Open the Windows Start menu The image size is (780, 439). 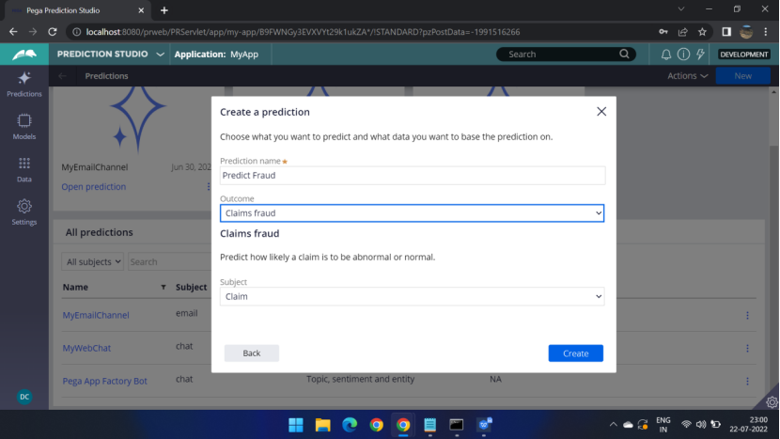pyautogui.click(x=296, y=425)
